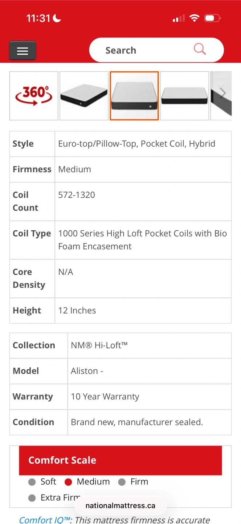Tap the magnifying glass search icon

pos(200,49)
